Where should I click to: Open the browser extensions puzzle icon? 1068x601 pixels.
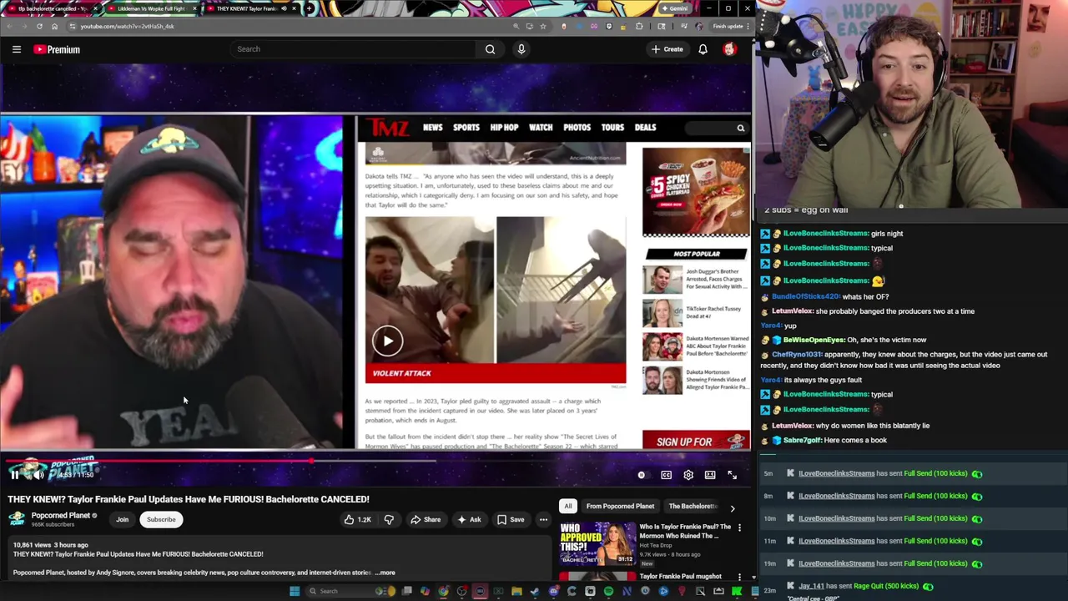click(639, 26)
